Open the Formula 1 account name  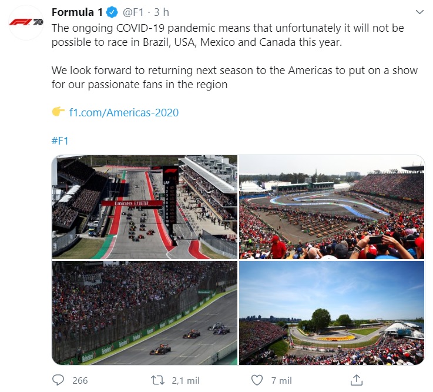click(x=77, y=12)
